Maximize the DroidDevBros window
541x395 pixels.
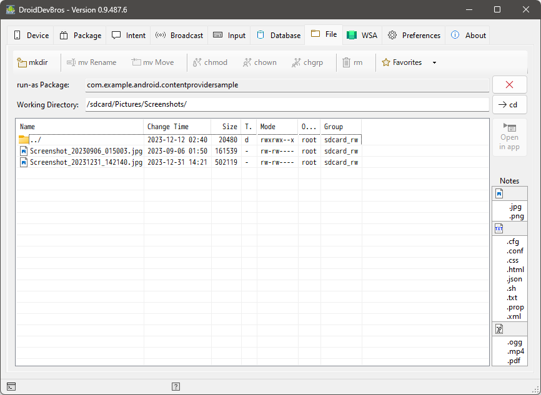497,9
